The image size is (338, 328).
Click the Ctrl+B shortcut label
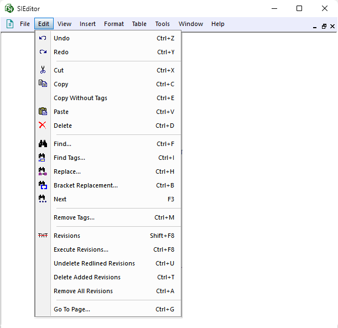click(x=165, y=185)
